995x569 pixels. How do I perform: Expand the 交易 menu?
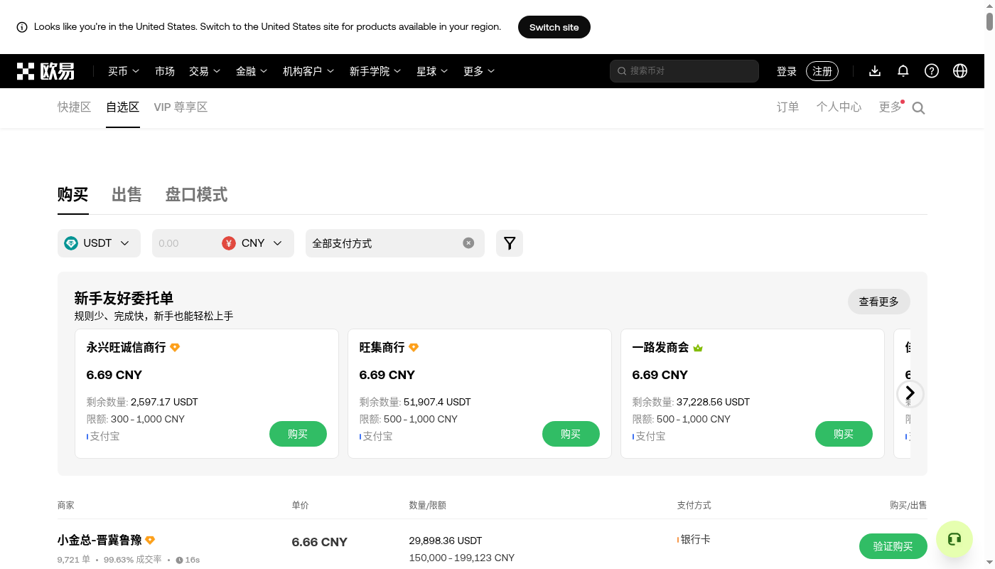click(x=205, y=71)
